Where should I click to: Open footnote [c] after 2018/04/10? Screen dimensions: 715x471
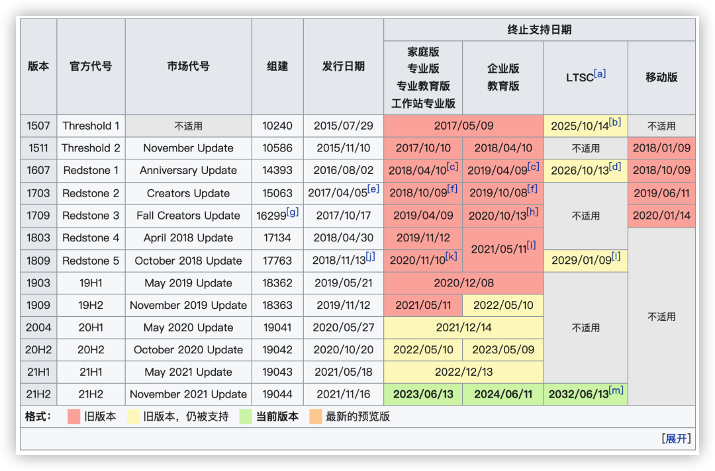[x=452, y=166]
